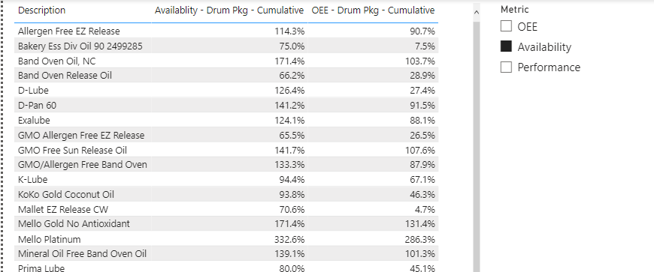Sort by OEE - Drum Pkg - Cumulative header

click(373, 10)
